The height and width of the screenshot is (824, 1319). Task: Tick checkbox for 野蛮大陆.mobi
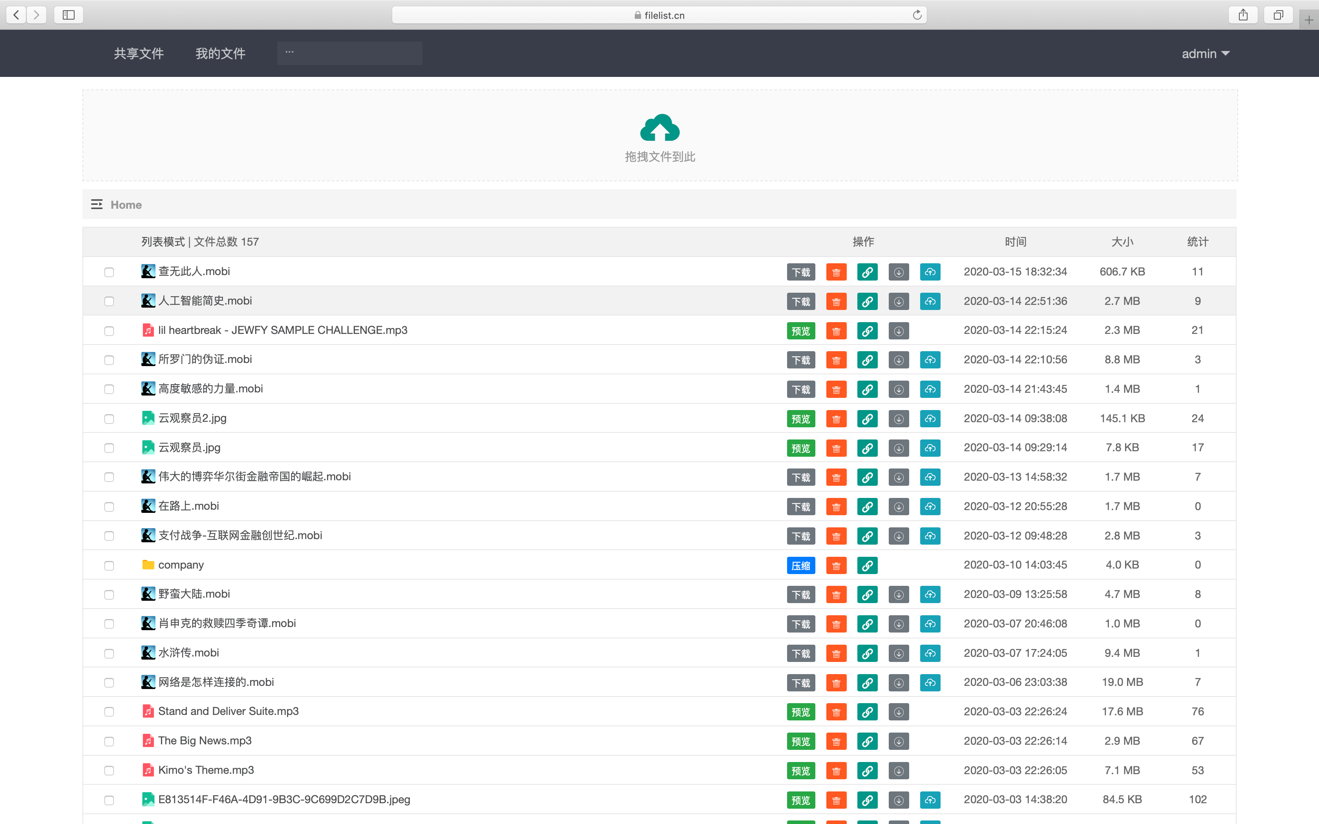pyautogui.click(x=109, y=594)
